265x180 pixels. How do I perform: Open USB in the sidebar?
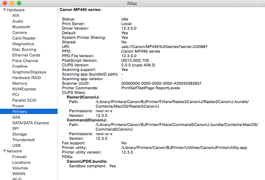[16, 145]
